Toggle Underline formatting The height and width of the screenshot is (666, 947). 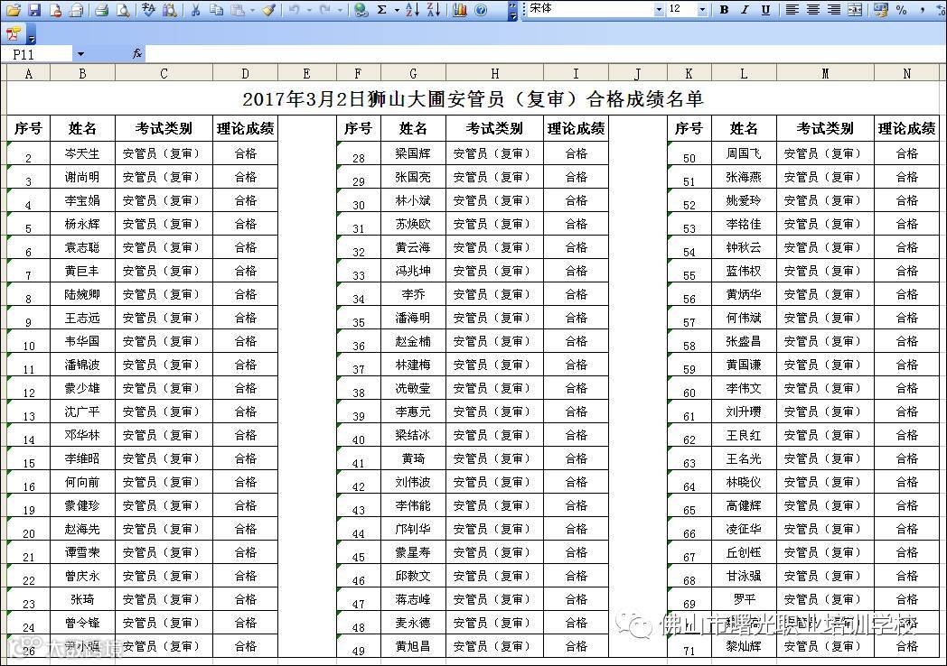[765, 10]
